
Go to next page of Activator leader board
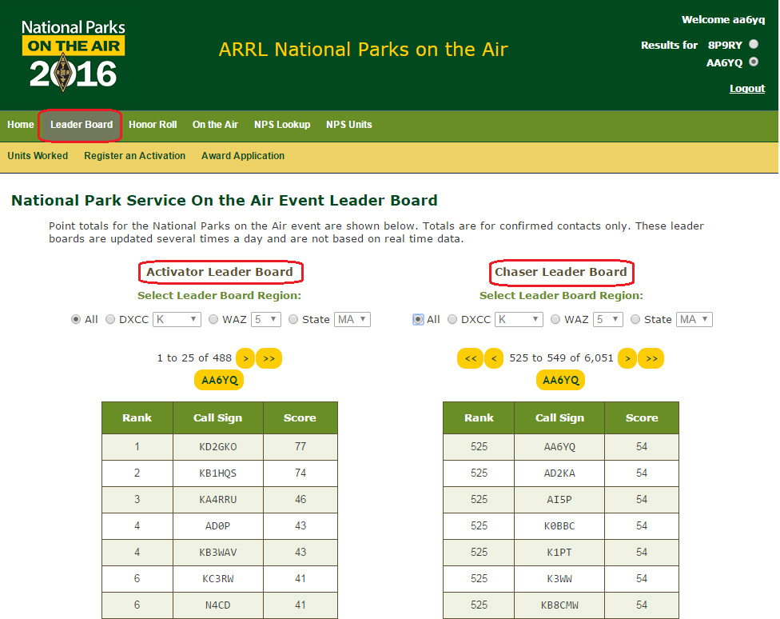tap(245, 358)
